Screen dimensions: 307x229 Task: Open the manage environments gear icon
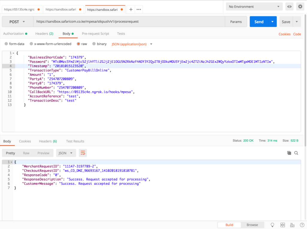click(300, 7)
